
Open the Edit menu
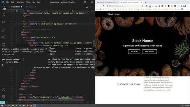[12, 2]
